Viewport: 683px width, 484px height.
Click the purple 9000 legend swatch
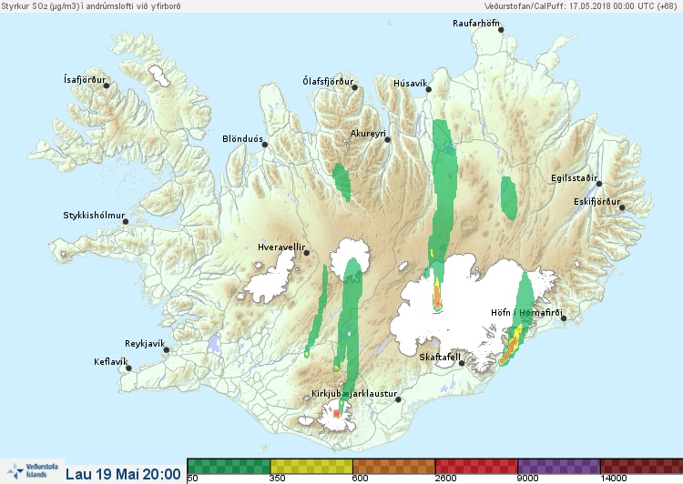(559, 466)
